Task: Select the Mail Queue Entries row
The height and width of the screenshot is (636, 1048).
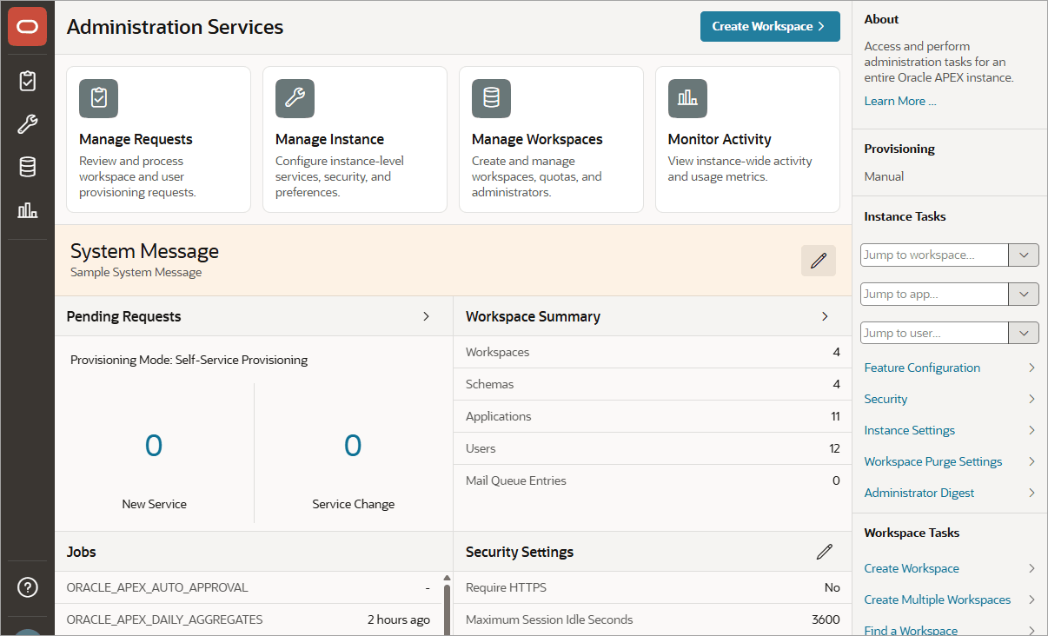Action: [653, 480]
